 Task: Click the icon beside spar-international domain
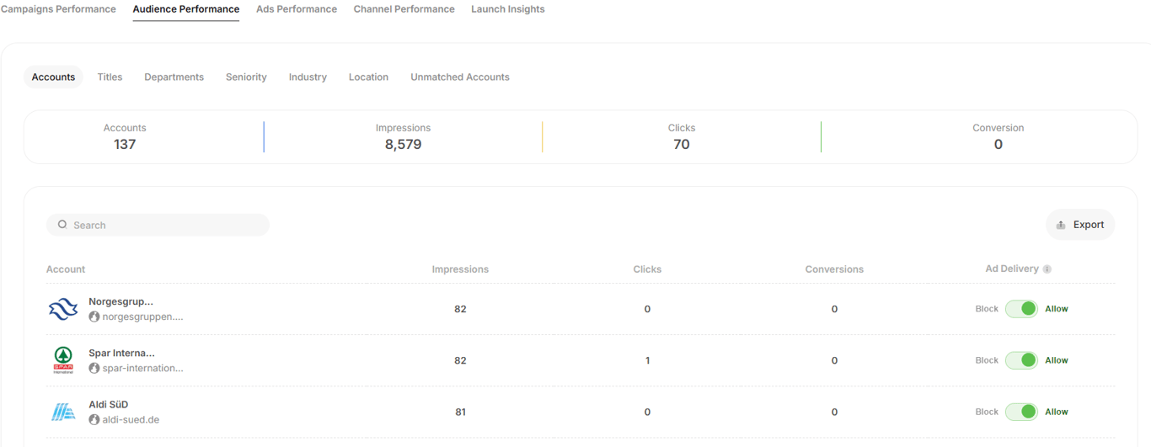pos(94,369)
